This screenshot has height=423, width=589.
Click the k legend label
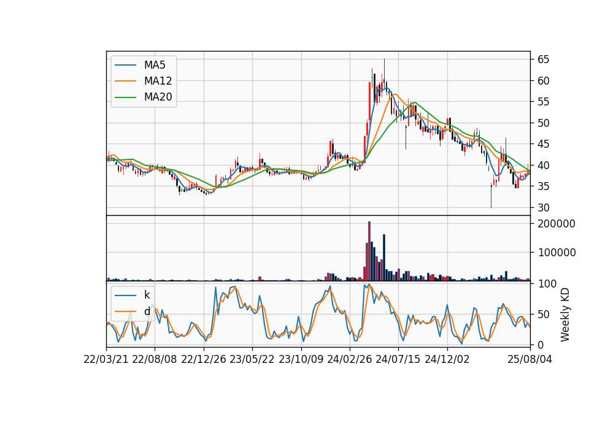click(x=147, y=295)
